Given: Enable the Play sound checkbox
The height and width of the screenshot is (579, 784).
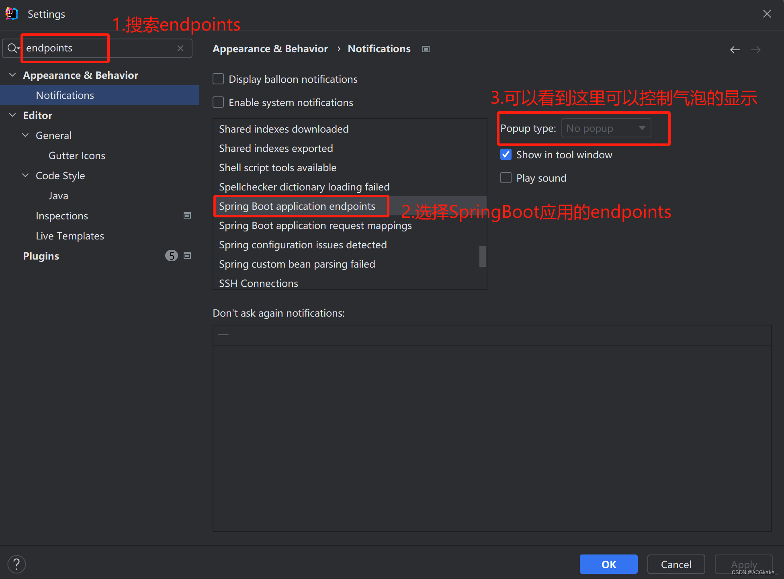Looking at the screenshot, I should coord(506,178).
